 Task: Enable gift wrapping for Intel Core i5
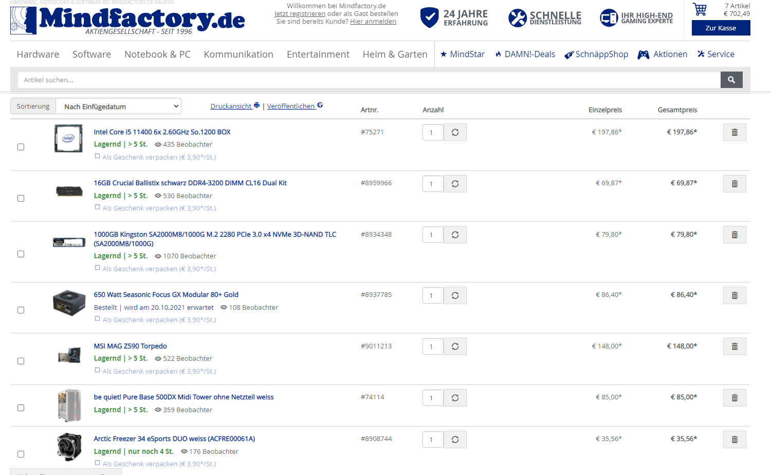point(97,156)
